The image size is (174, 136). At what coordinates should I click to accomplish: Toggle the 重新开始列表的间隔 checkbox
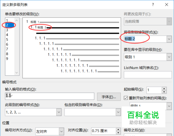click(x=126, y=98)
